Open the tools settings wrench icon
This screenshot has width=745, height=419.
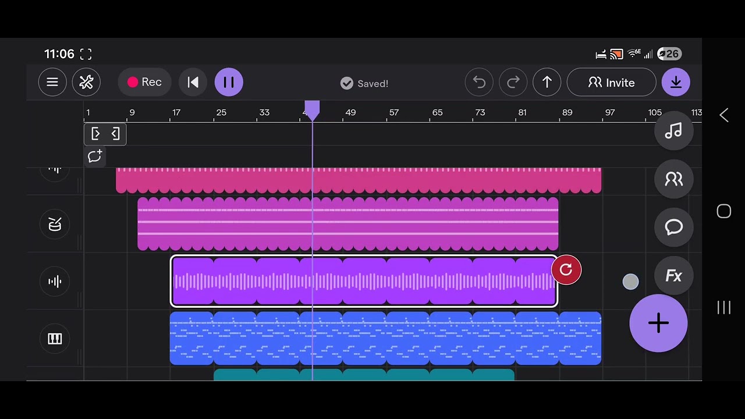click(86, 83)
